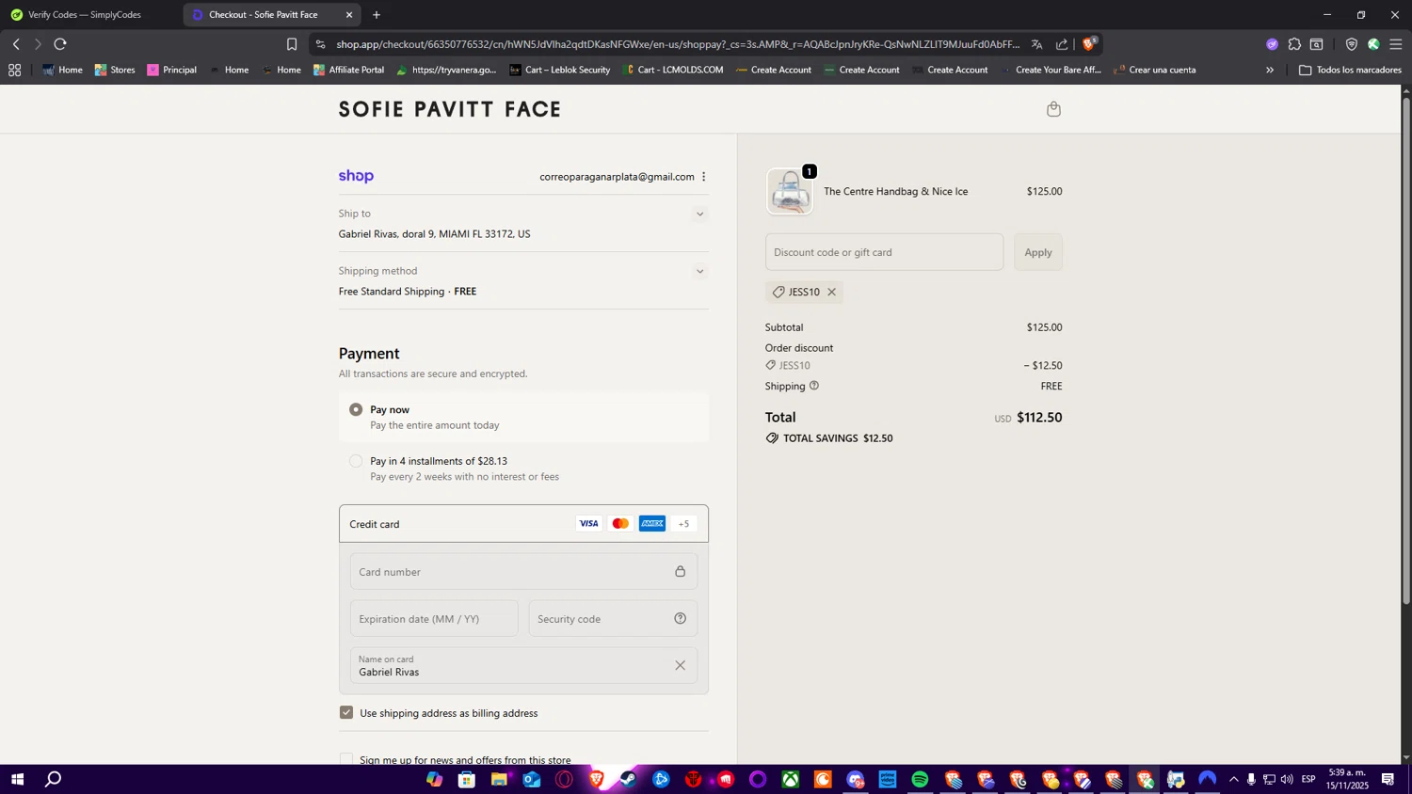The height and width of the screenshot is (794, 1412).
Task: Close the Checkout browser tab
Action: tap(349, 15)
